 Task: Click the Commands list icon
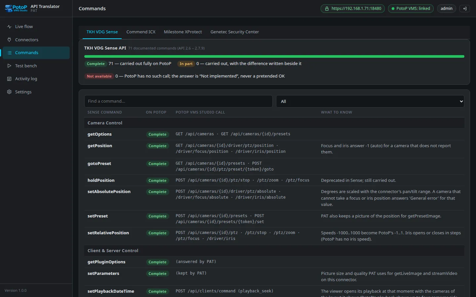coord(9,53)
